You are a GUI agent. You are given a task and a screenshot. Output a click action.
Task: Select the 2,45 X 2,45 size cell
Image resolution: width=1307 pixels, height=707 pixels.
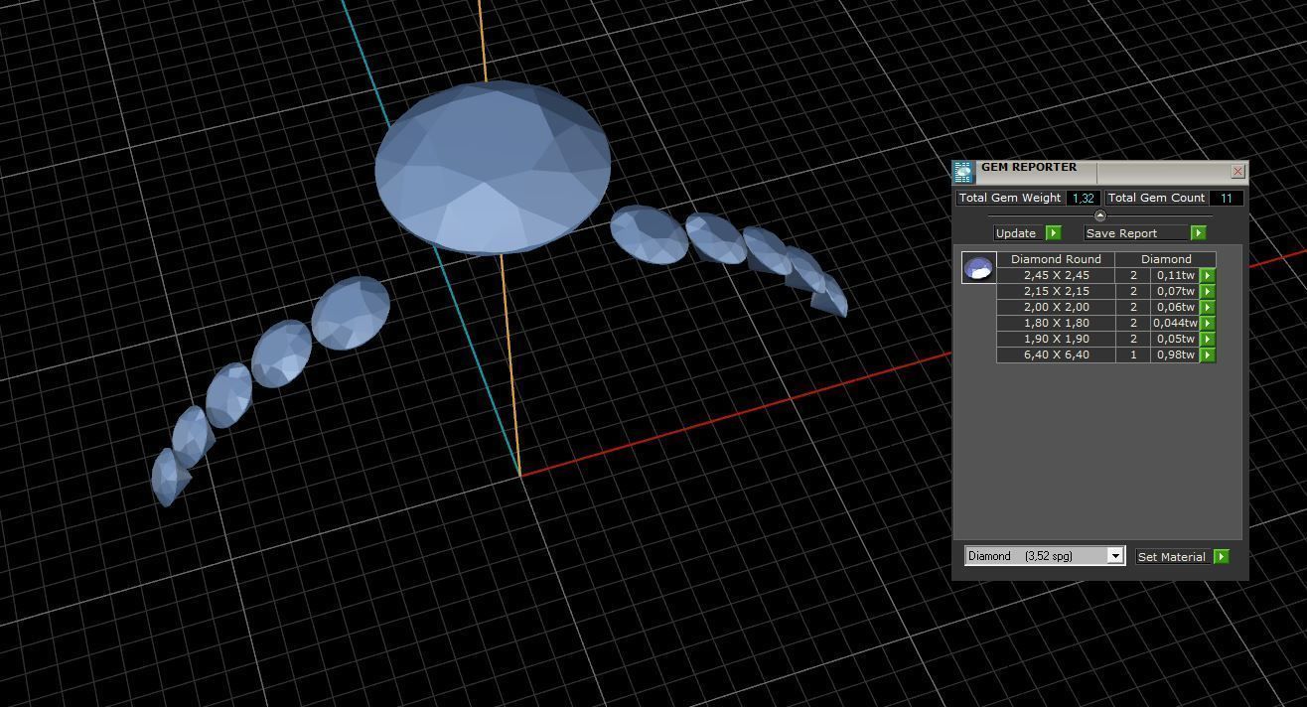[x=1056, y=275]
